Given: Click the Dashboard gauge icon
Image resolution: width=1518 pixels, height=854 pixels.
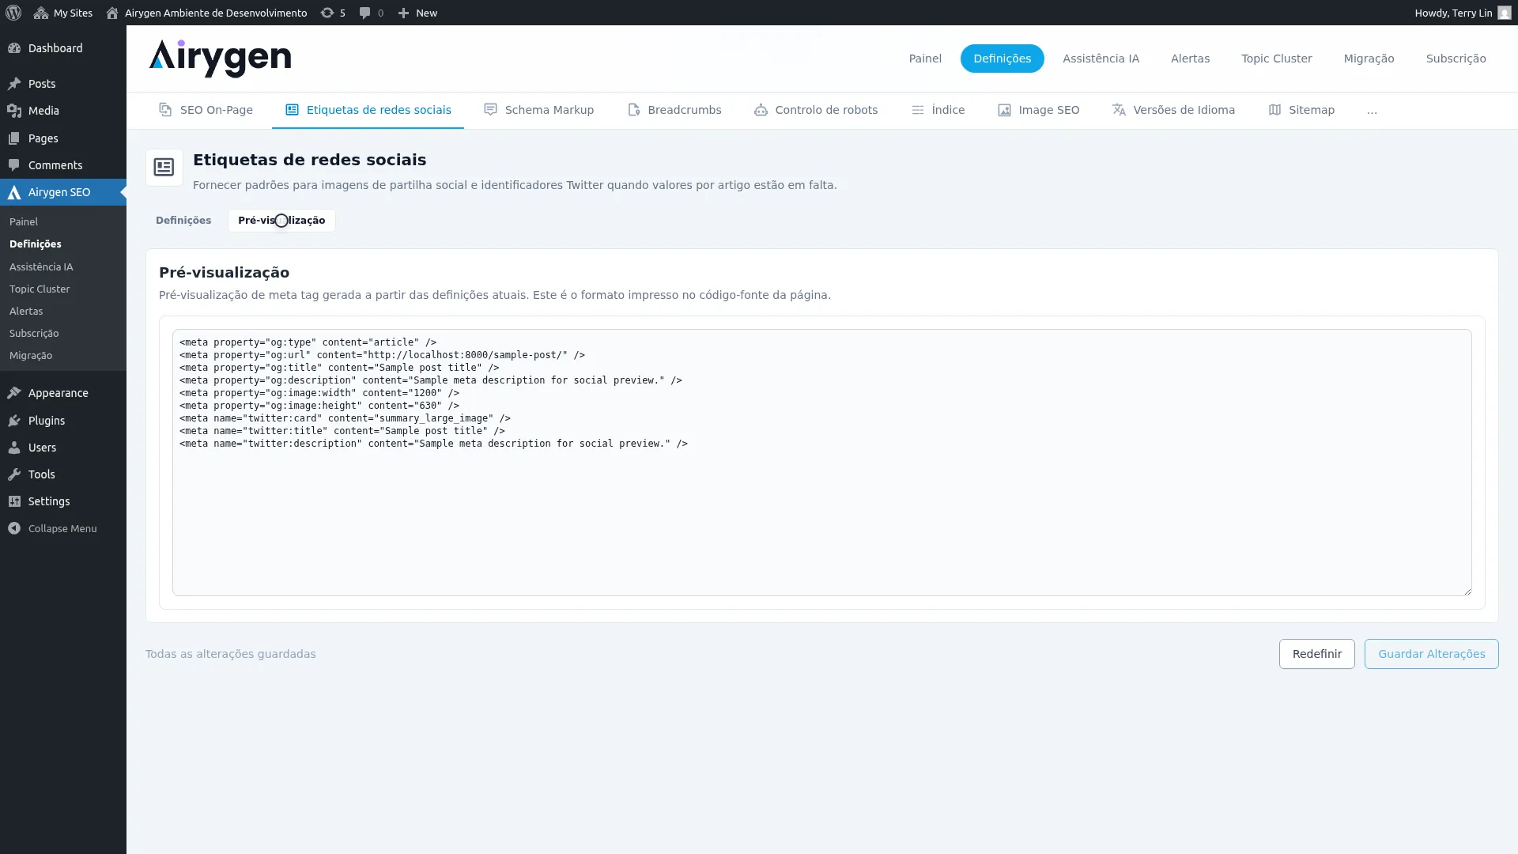Looking at the screenshot, I should click(14, 48).
